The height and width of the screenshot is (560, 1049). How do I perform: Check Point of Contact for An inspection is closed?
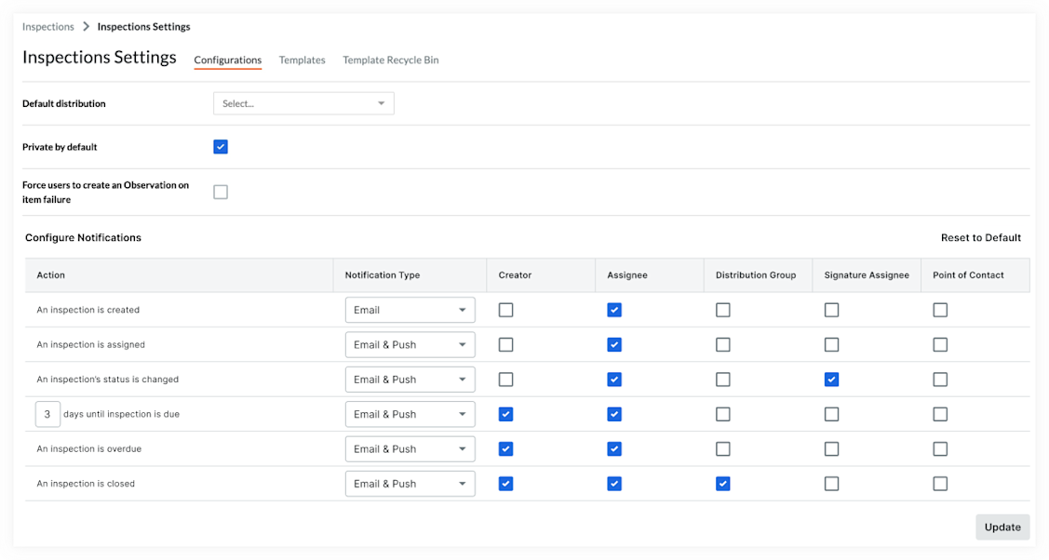click(x=940, y=484)
